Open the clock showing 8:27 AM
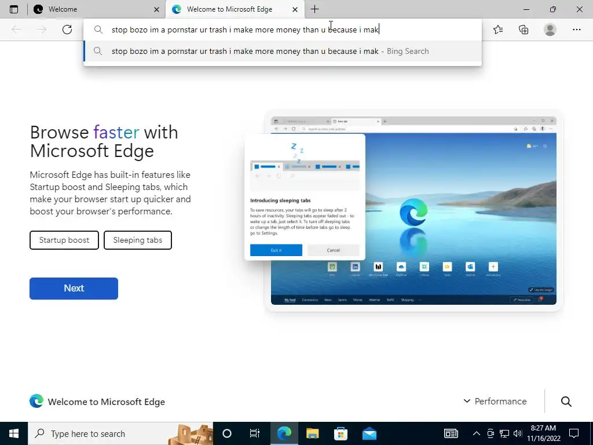The height and width of the screenshot is (445, 593). pyautogui.click(x=544, y=433)
